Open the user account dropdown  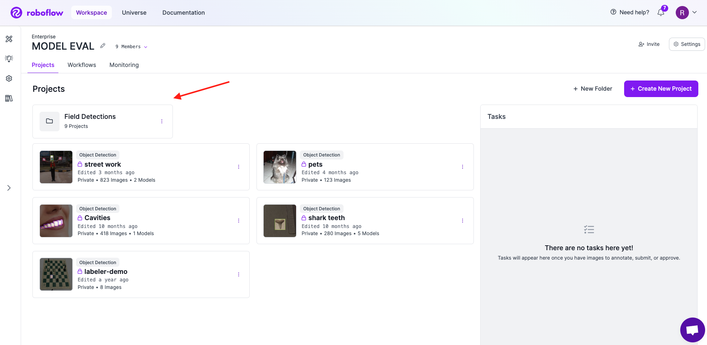(686, 12)
